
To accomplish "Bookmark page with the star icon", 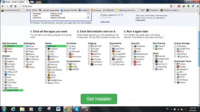I will coord(174,6).
